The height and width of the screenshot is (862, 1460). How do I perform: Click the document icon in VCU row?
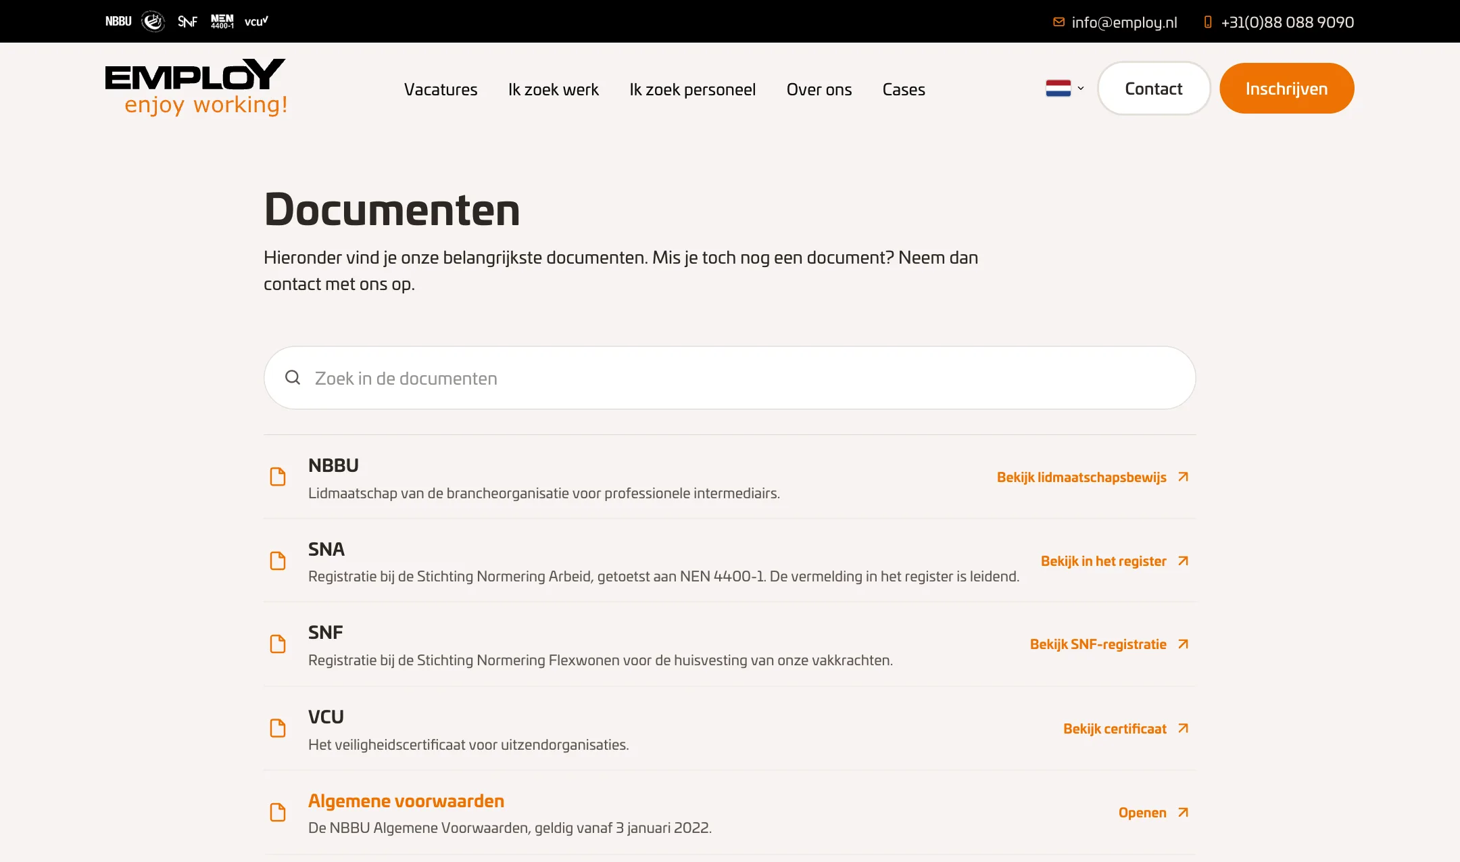pos(278,728)
